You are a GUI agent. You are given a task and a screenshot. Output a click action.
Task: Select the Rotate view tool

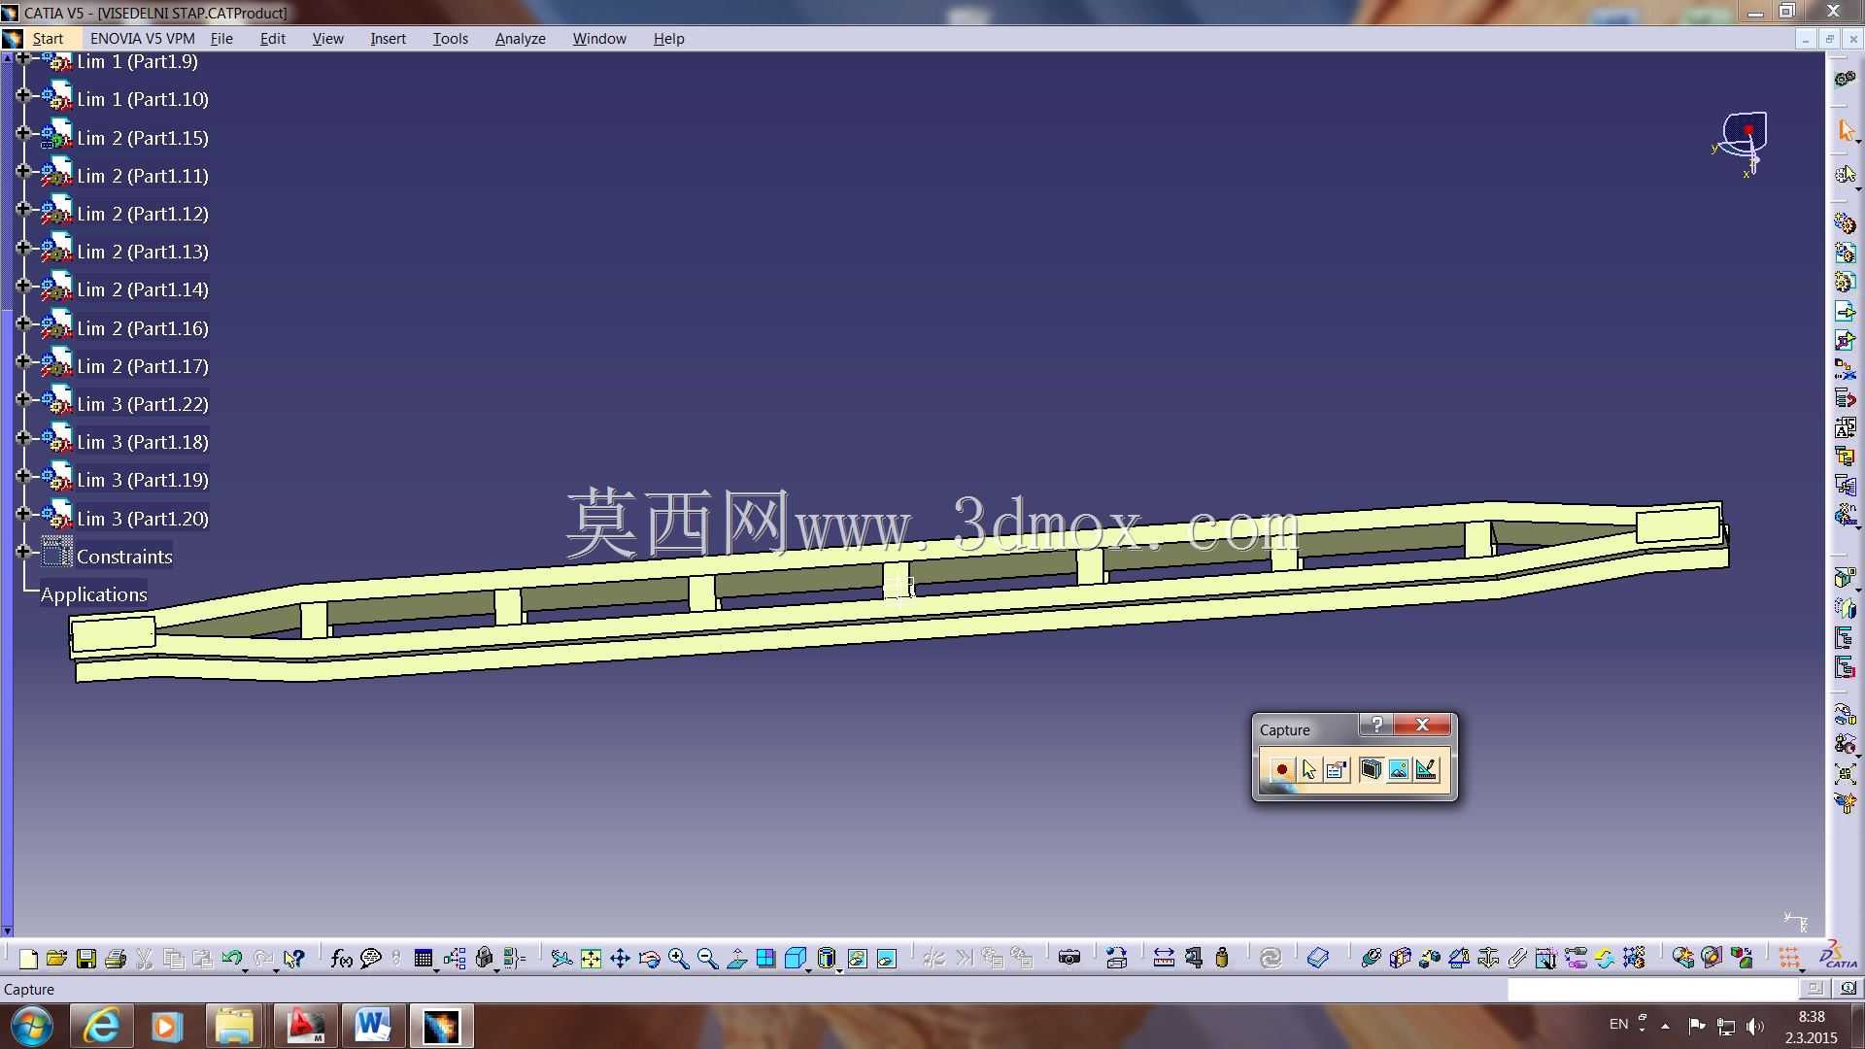click(649, 960)
